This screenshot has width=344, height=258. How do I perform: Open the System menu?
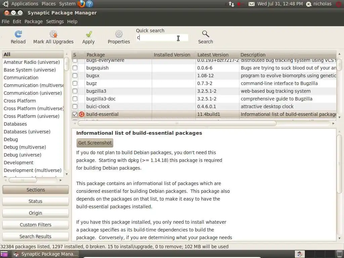click(x=67, y=4)
